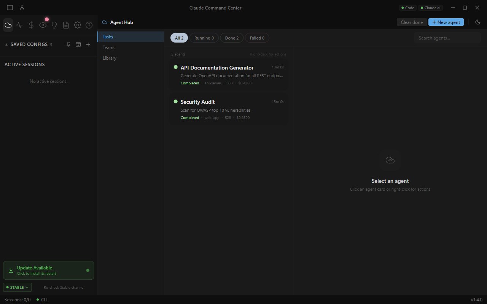Click the new group icon in Saved Configs

78,44
